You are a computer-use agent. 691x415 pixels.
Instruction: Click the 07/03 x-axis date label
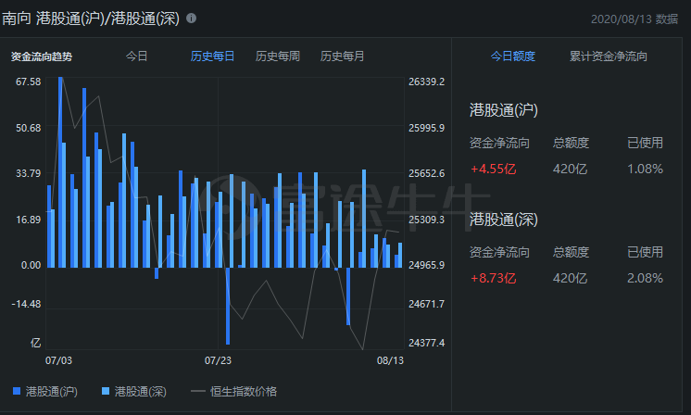click(x=58, y=361)
